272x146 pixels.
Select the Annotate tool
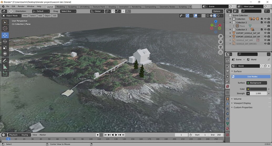click(5, 61)
